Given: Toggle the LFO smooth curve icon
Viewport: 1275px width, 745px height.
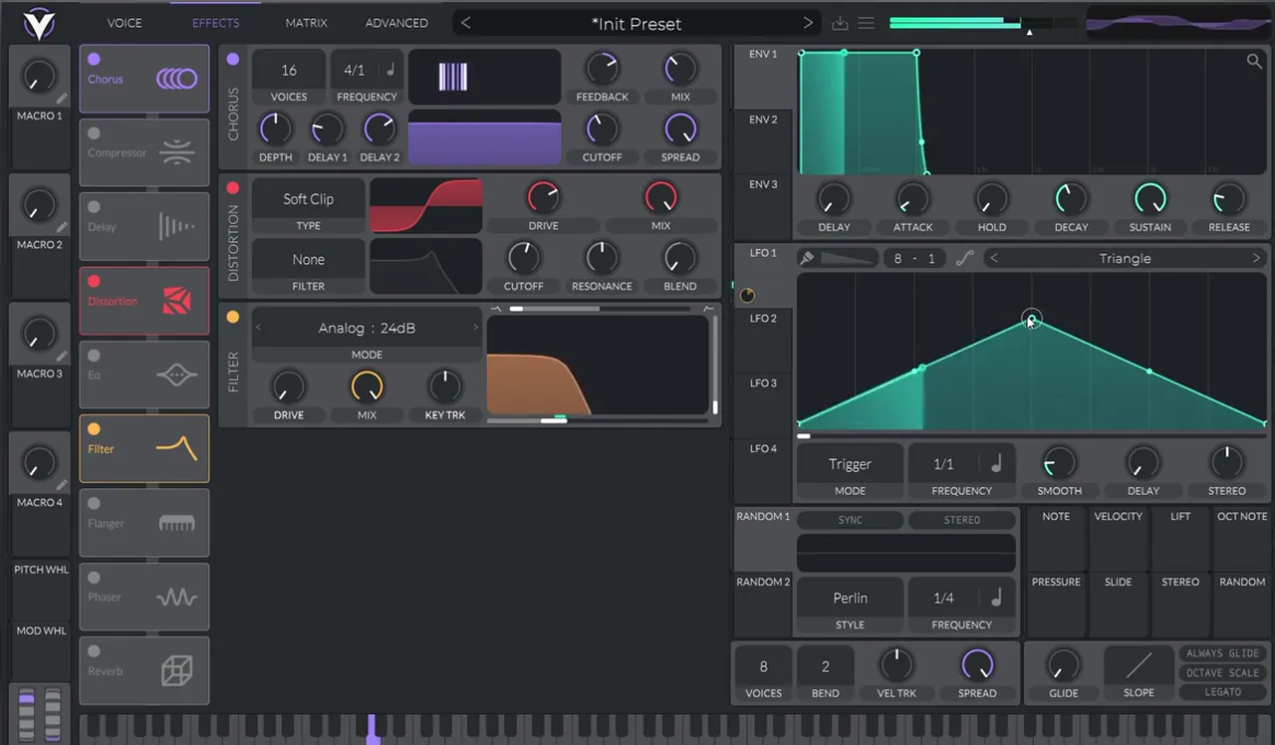Looking at the screenshot, I should (964, 258).
